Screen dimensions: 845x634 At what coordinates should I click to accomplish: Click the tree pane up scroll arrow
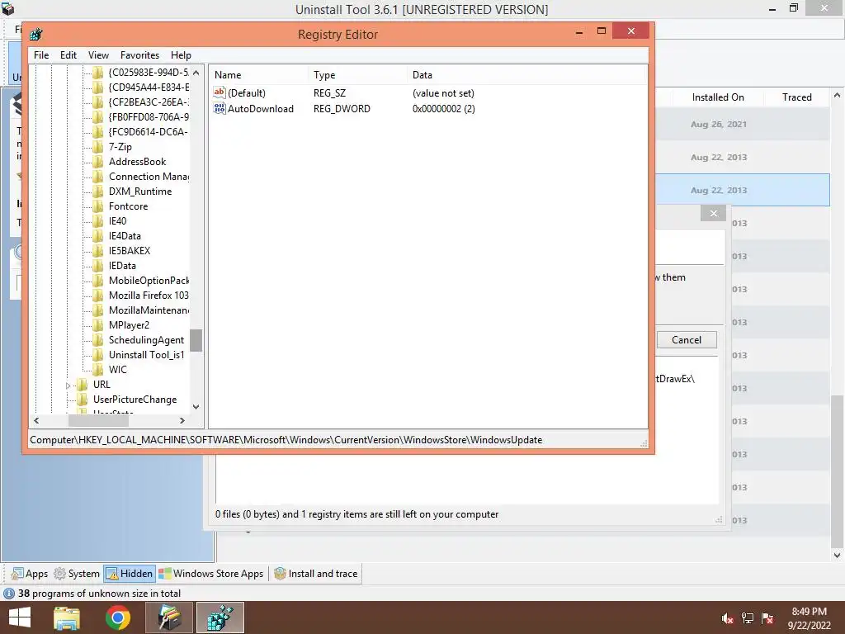coord(196,73)
